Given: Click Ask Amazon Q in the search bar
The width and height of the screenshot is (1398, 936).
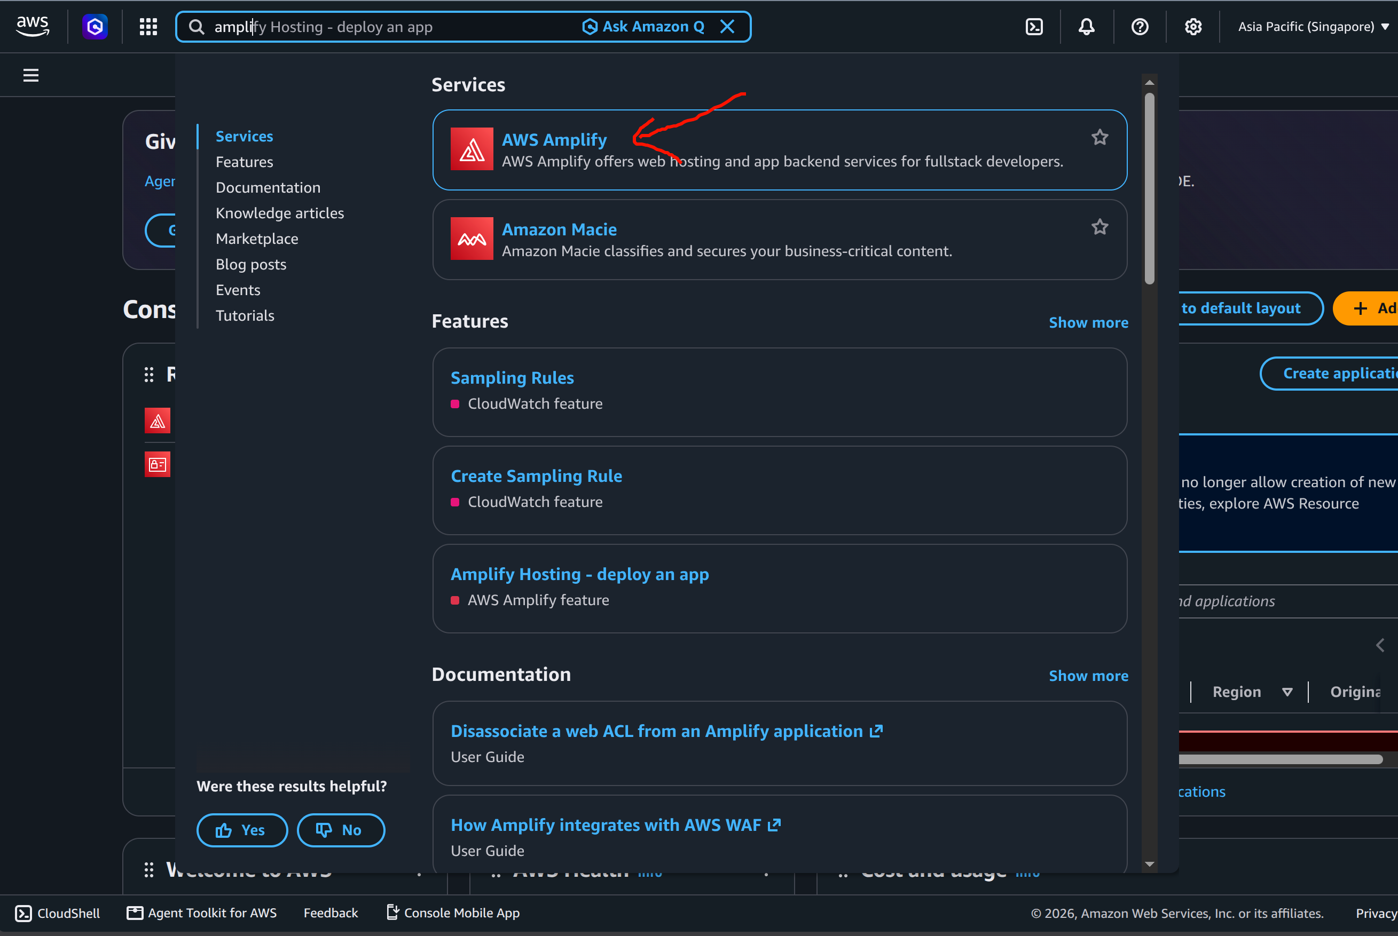Looking at the screenshot, I should click(x=643, y=27).
